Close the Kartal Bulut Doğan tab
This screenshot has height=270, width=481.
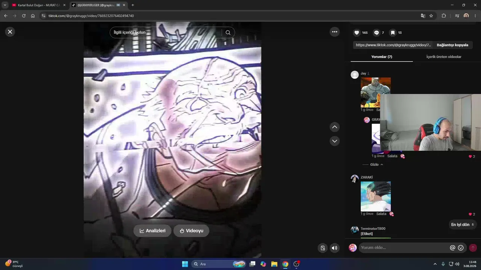[x=64, y=5]
